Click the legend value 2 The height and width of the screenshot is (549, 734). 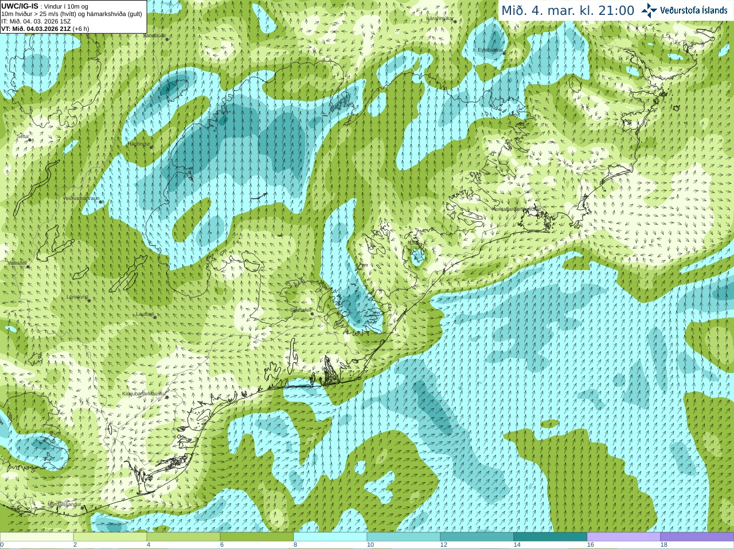[75, 545]
